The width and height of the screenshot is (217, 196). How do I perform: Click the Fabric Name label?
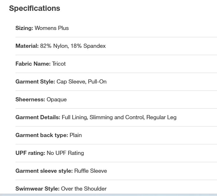[33, 64]
